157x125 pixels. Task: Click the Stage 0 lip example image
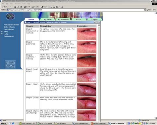click(x=86, y=34)
